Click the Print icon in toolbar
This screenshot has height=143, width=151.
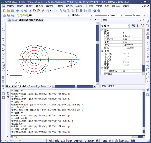coord(17,11)
